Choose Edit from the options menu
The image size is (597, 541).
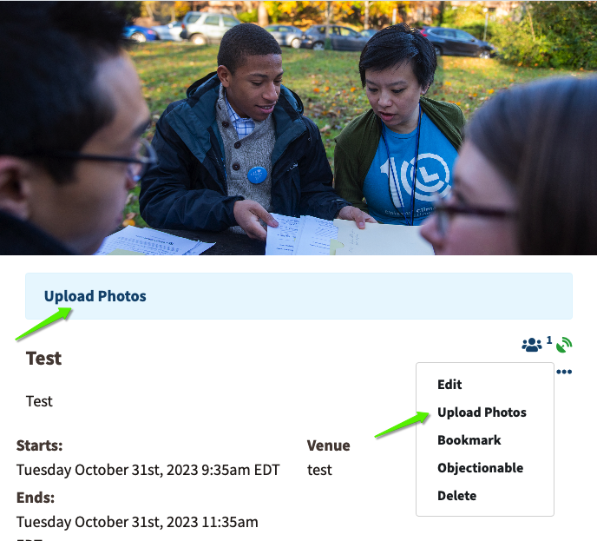tap(449, 385)
